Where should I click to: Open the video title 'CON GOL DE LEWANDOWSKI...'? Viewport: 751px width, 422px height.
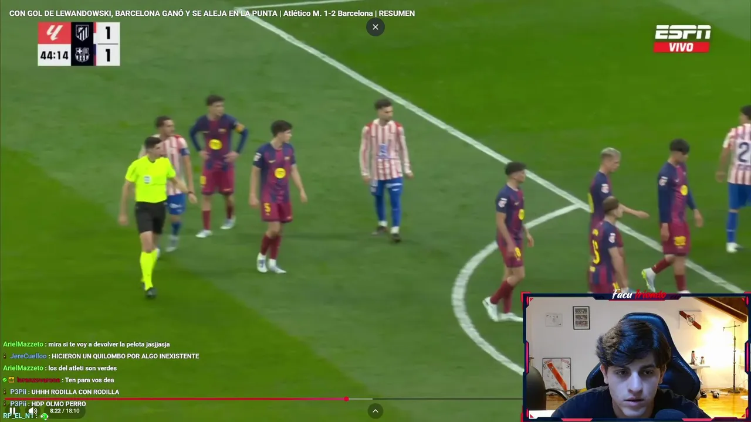(212, 13)
